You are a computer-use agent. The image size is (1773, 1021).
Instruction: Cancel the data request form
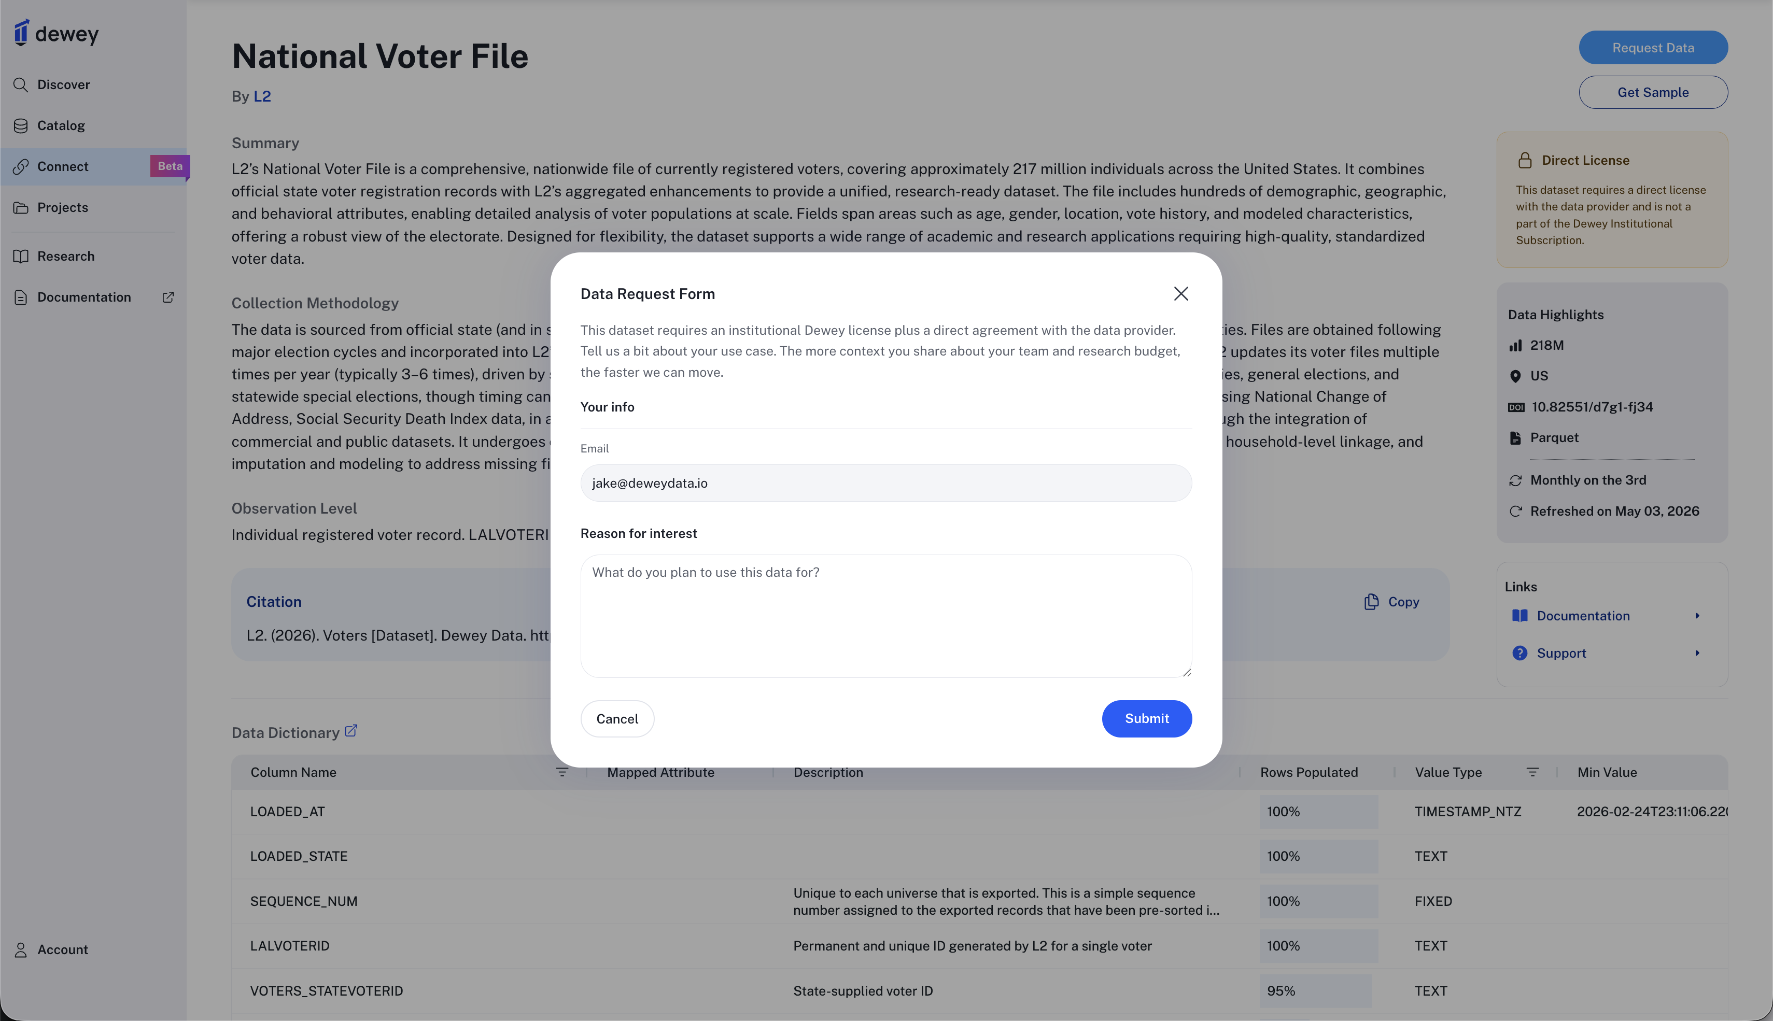617,719
